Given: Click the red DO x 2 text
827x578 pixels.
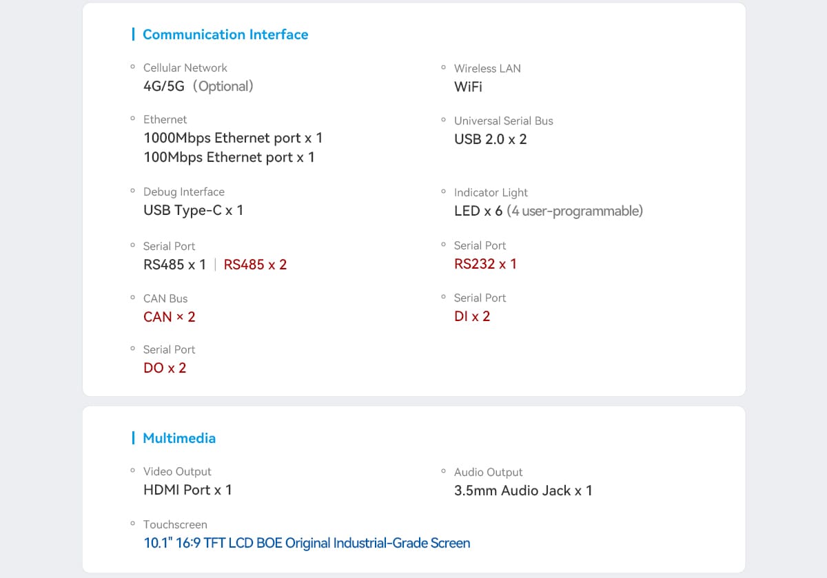Looking at the screenshot, I should point(165,368).
